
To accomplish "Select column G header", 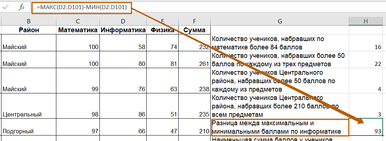I will 280,21.
